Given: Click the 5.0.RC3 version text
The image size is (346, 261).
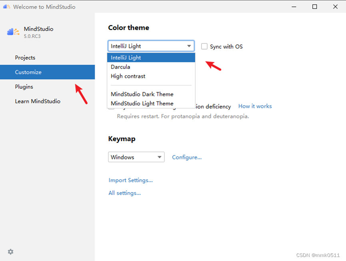Looking at the screenshot, I should point(32,36).
